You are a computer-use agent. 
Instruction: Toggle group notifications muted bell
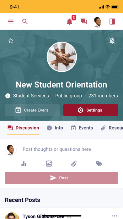point(112,41)
